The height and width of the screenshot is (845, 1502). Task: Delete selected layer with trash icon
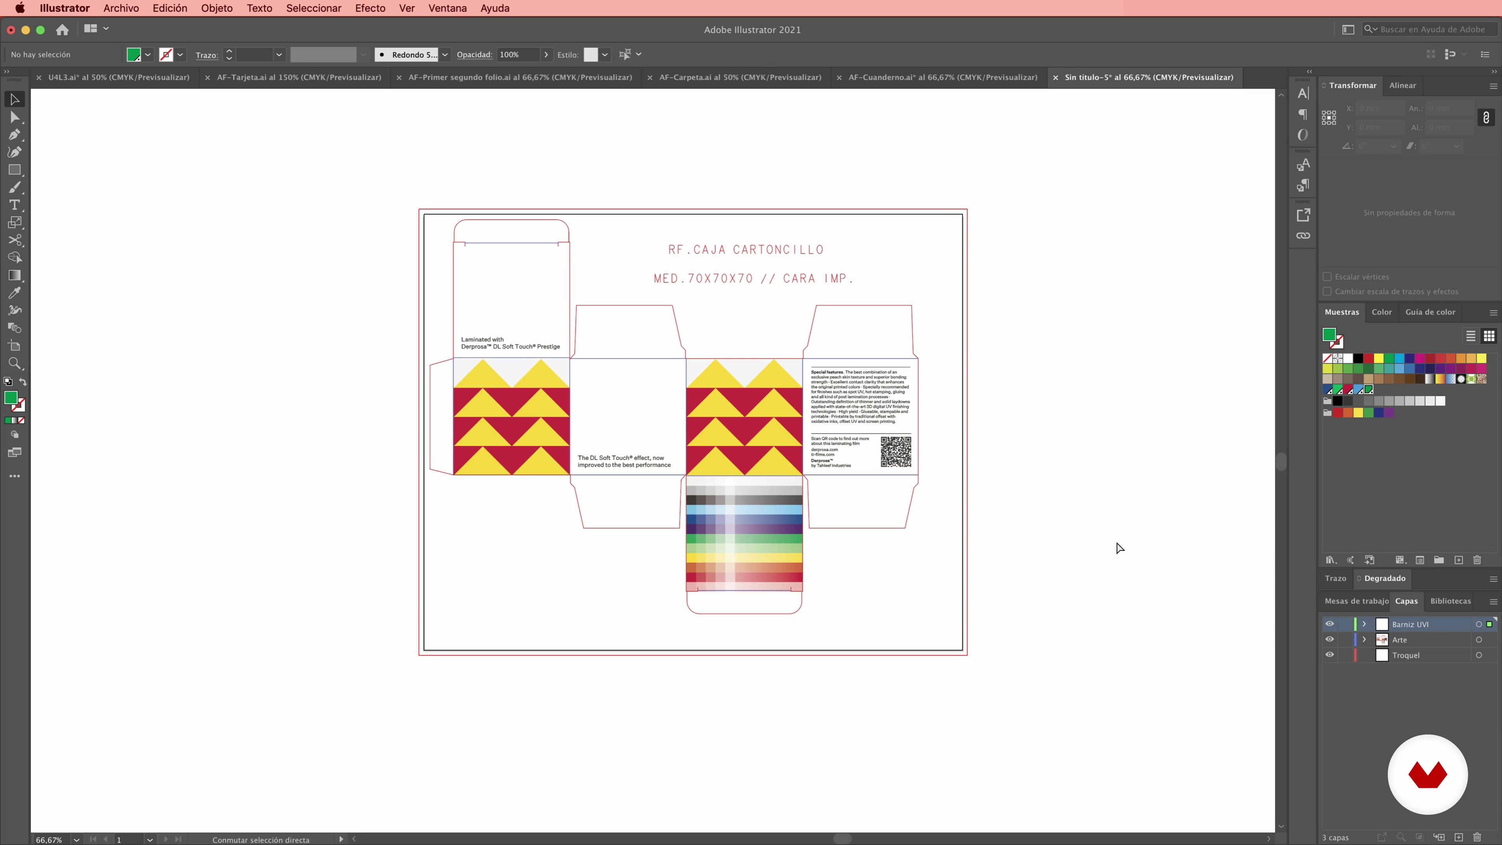point(1477,838)
